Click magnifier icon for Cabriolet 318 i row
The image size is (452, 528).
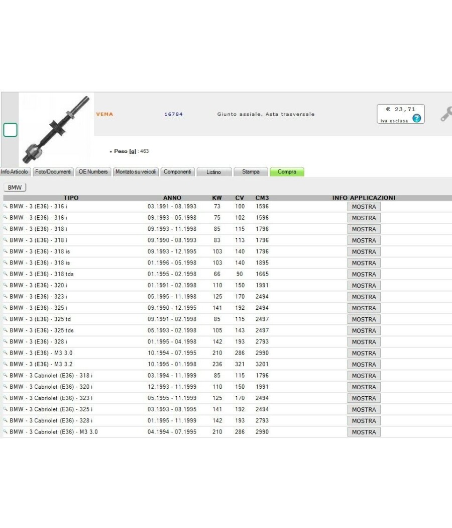click(6, 375)
